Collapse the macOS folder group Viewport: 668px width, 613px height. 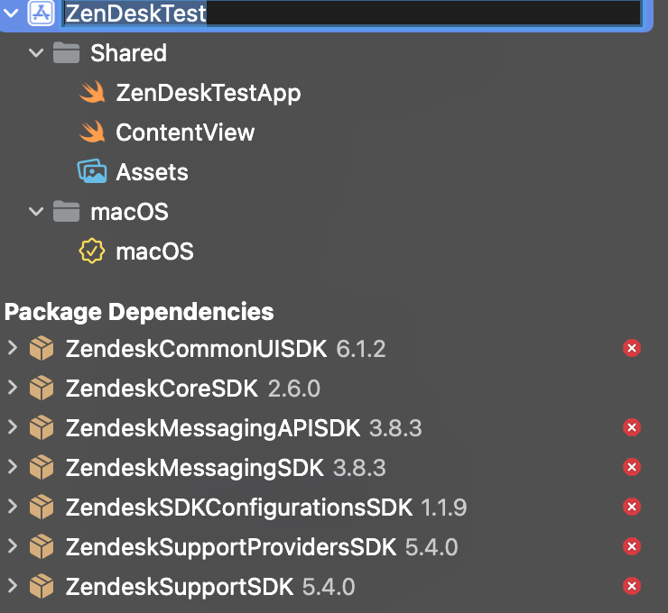point(36,212)
